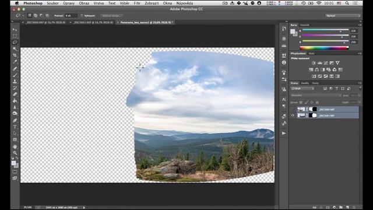Select the Pen tool

(x=15, y=121)
